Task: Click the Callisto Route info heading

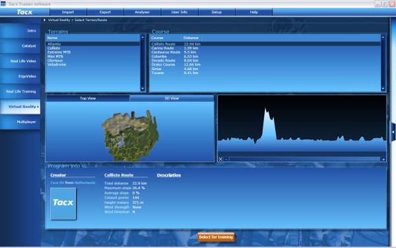Action: pyautogui.click(x=119, y=175)
